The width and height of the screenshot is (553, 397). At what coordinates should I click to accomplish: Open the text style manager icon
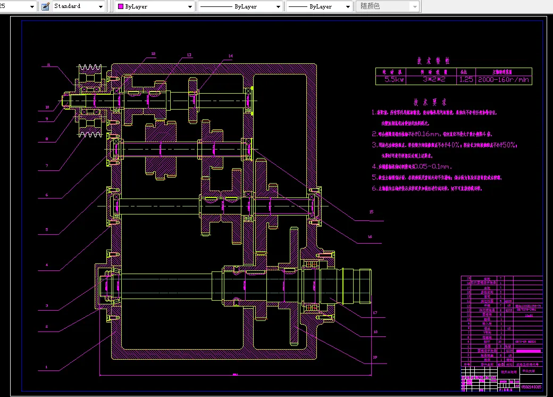pyautogui.click(x=45, y=6)
